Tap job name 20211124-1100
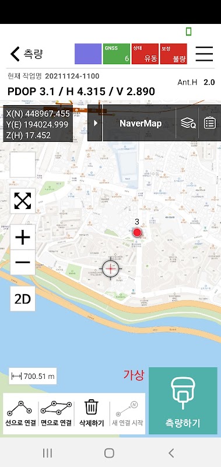Screen dimensions: 221x467 point(72,76)
